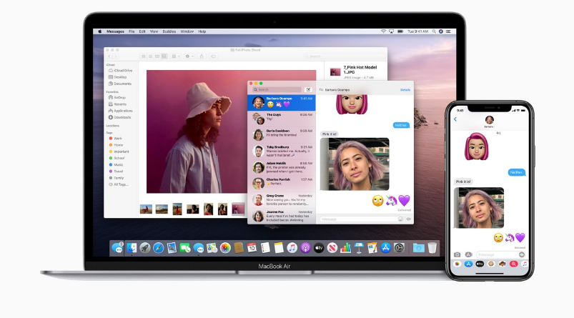Open Reminders in the dock
The height and width of the screenshot is (318, 574).
click(x=265, y=248)
